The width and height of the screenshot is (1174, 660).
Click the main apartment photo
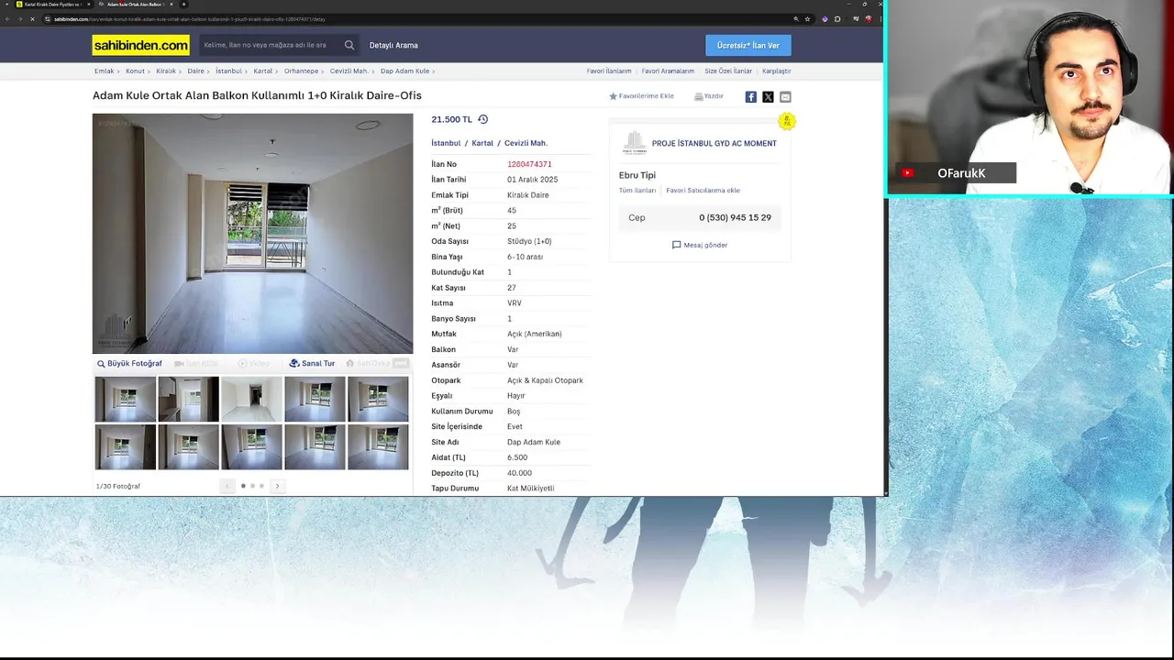pyautogui.click(x=252, y=234)
